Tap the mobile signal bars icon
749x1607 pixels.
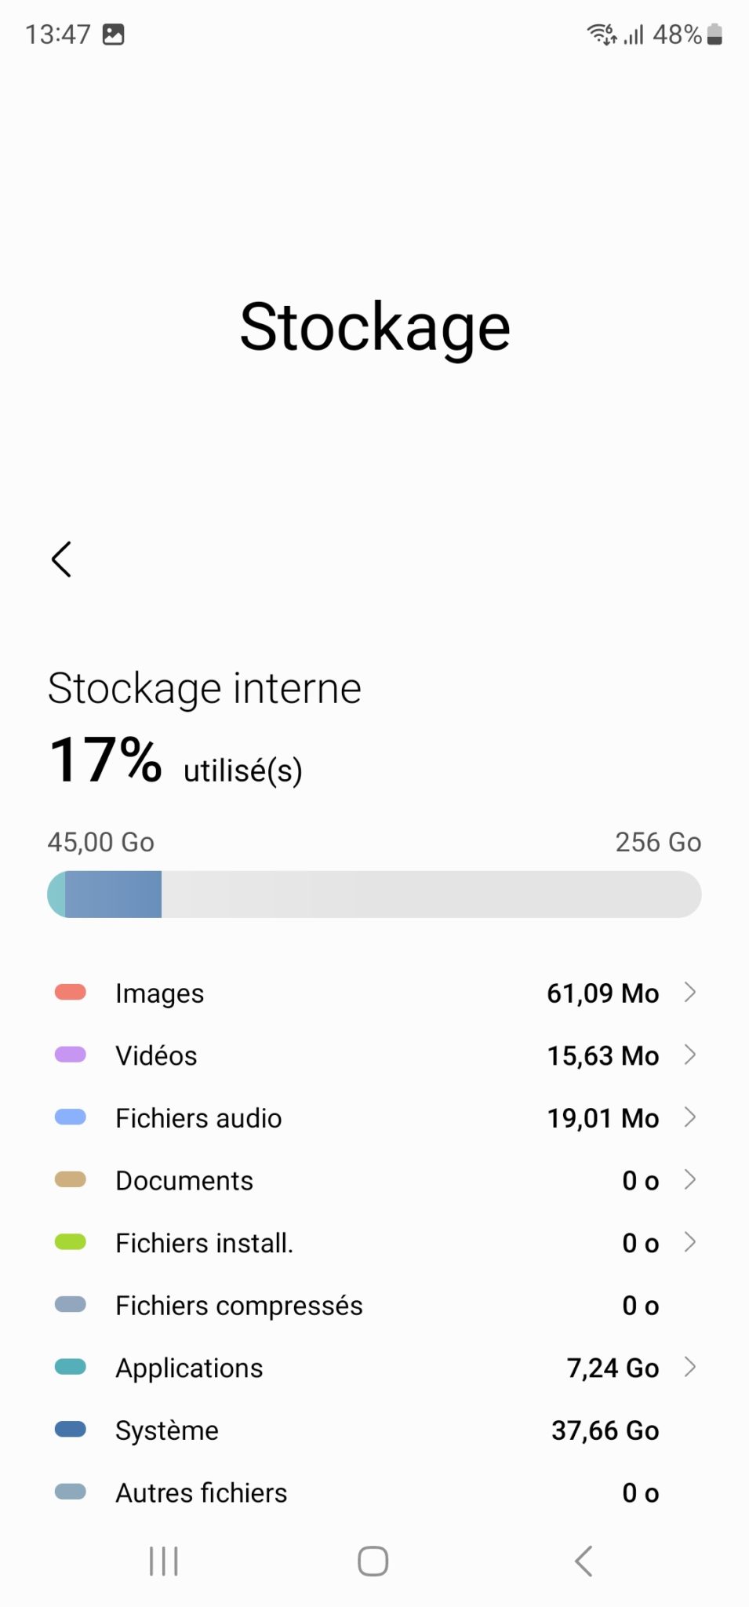click(x=634, y=35)
